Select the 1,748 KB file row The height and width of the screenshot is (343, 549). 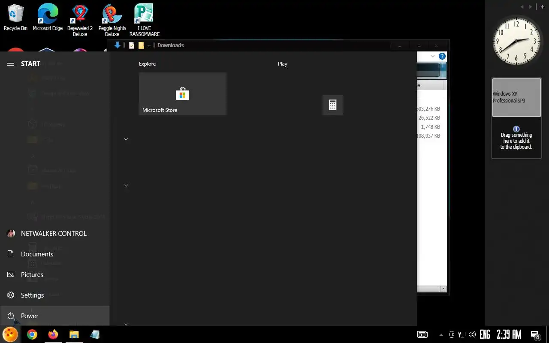click(x=431, y=127)
